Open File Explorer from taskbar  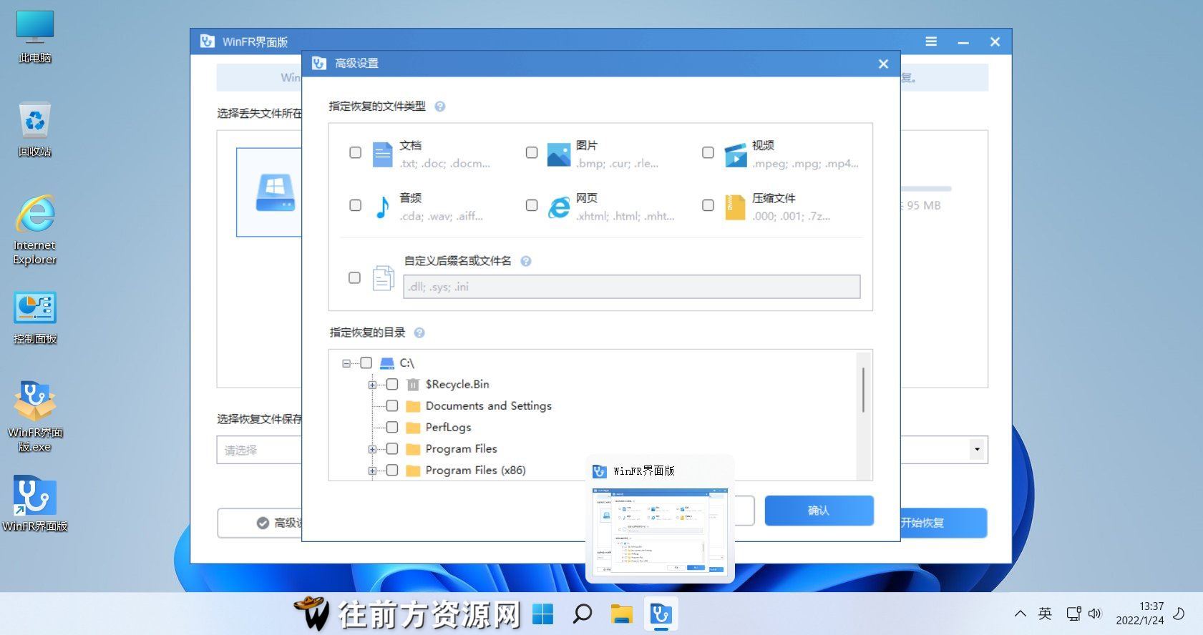coord(622,614)
